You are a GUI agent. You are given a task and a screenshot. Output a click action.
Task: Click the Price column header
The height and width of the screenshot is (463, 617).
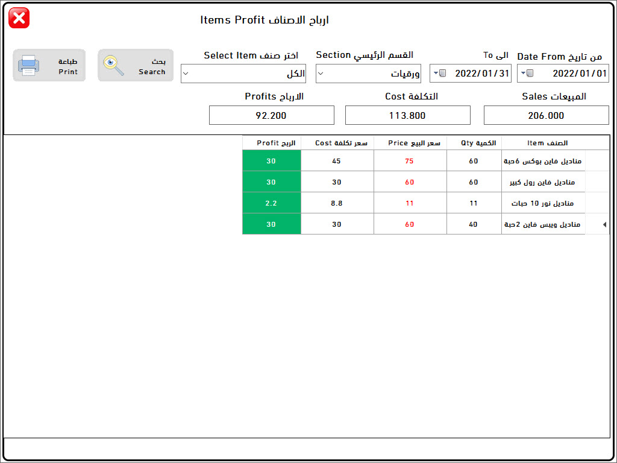[410, 143]
